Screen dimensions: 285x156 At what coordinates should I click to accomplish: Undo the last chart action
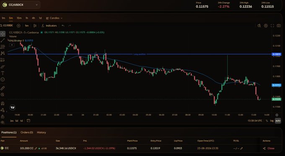pyautogui.click(x=63, y=26)
